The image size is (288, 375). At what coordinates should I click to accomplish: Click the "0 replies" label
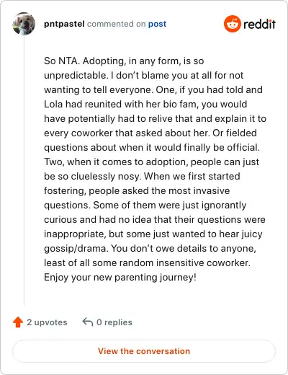tap(114, 322)
